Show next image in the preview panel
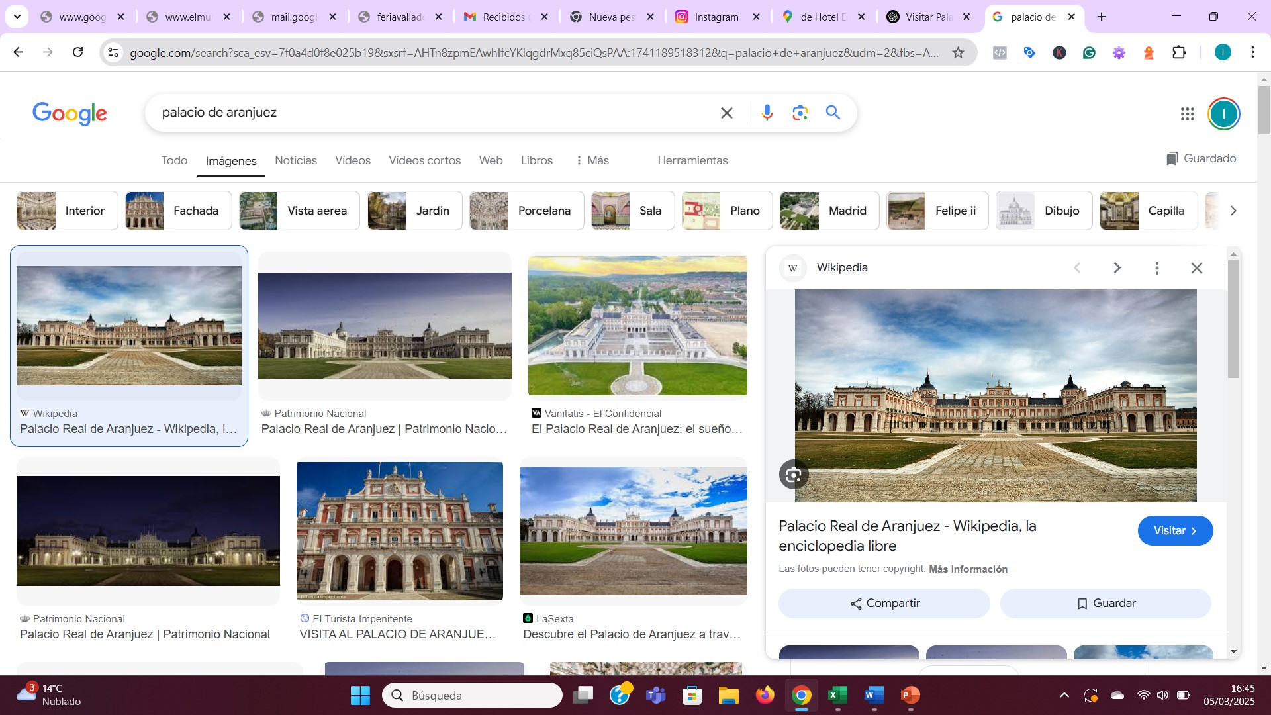Image resolution: width=1271 pixels, height=715 pixels. [1117, 267]
